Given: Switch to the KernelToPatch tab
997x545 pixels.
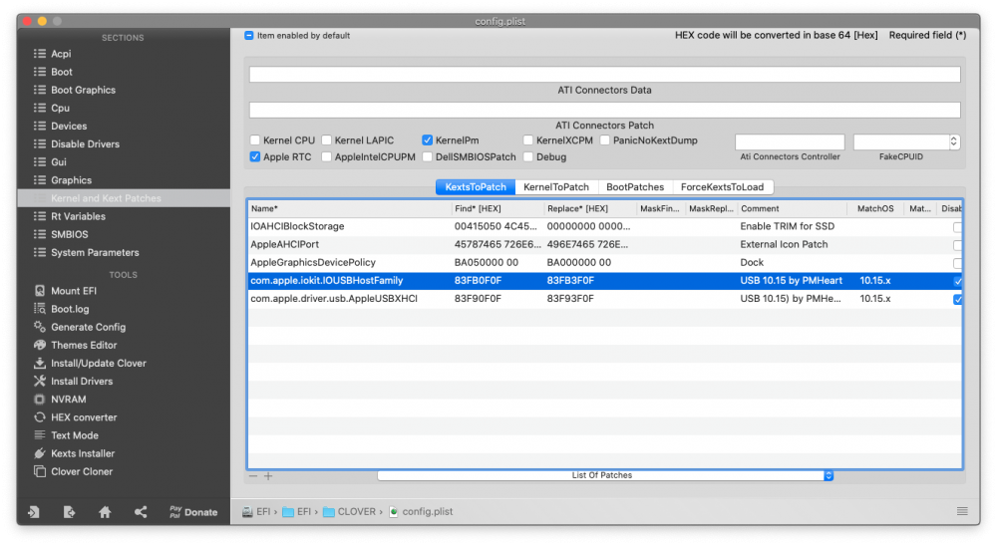Looking at the screenshot, I should (556, 187).
